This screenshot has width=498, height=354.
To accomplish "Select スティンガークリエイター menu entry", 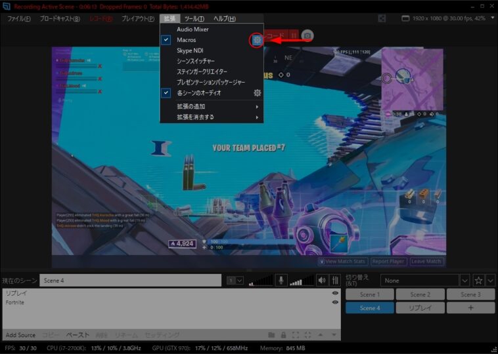I will click(212, 71).
